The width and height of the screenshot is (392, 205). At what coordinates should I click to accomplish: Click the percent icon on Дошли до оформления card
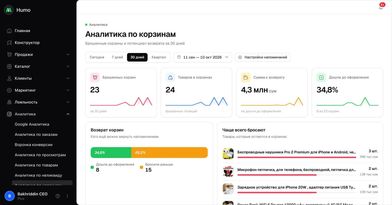[321, 77]
